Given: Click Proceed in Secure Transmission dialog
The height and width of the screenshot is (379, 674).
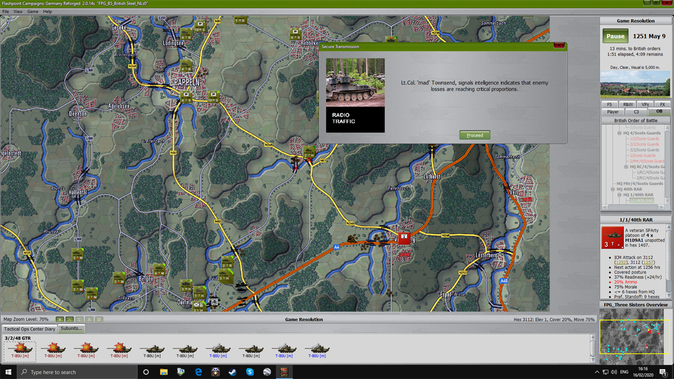Looking at the screenshot, I should tap(474, 135).
